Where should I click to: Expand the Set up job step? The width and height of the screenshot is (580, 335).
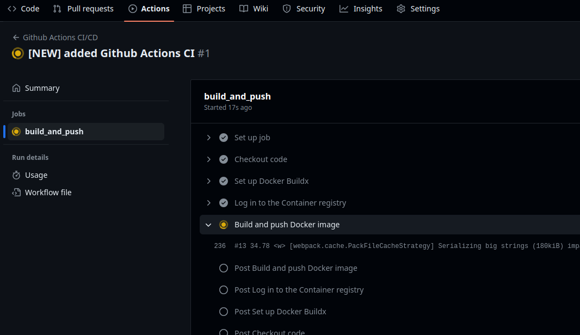coord(208,138)
